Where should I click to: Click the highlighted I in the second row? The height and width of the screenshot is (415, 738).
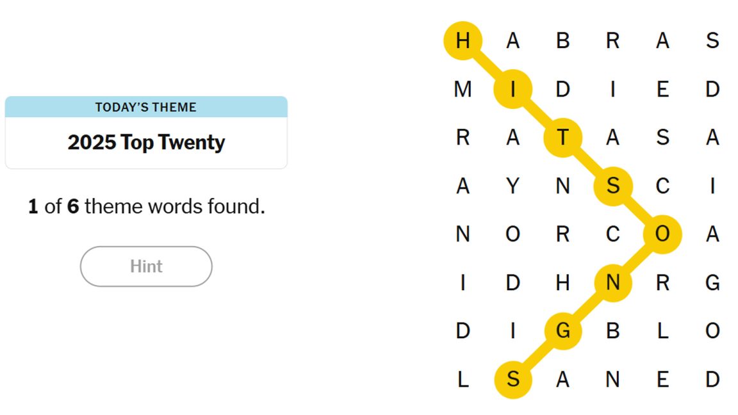point(512,90)
